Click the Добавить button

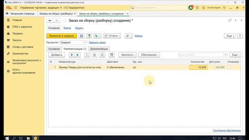(56, 55)
